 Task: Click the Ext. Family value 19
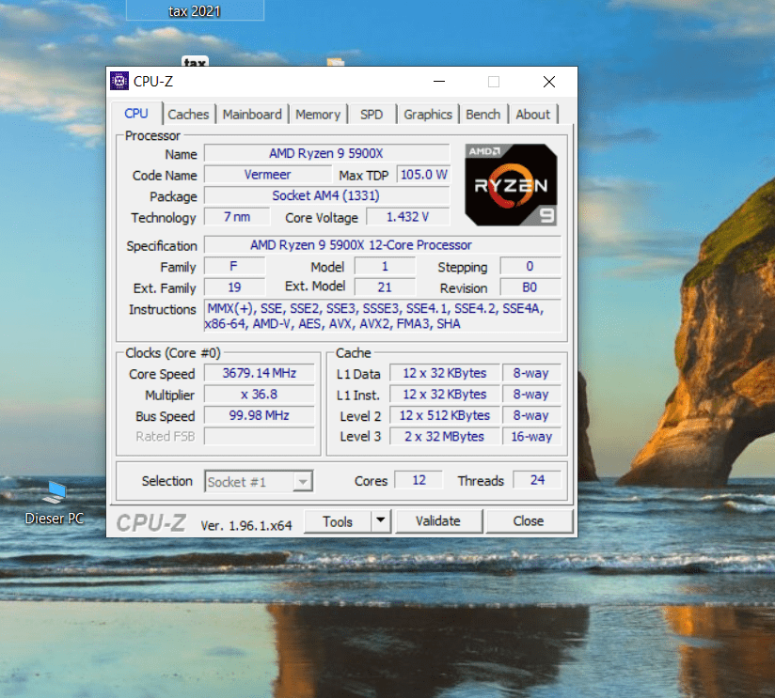point(234,287)
